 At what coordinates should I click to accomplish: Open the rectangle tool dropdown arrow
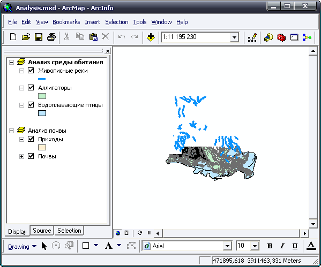click(96, 245)
